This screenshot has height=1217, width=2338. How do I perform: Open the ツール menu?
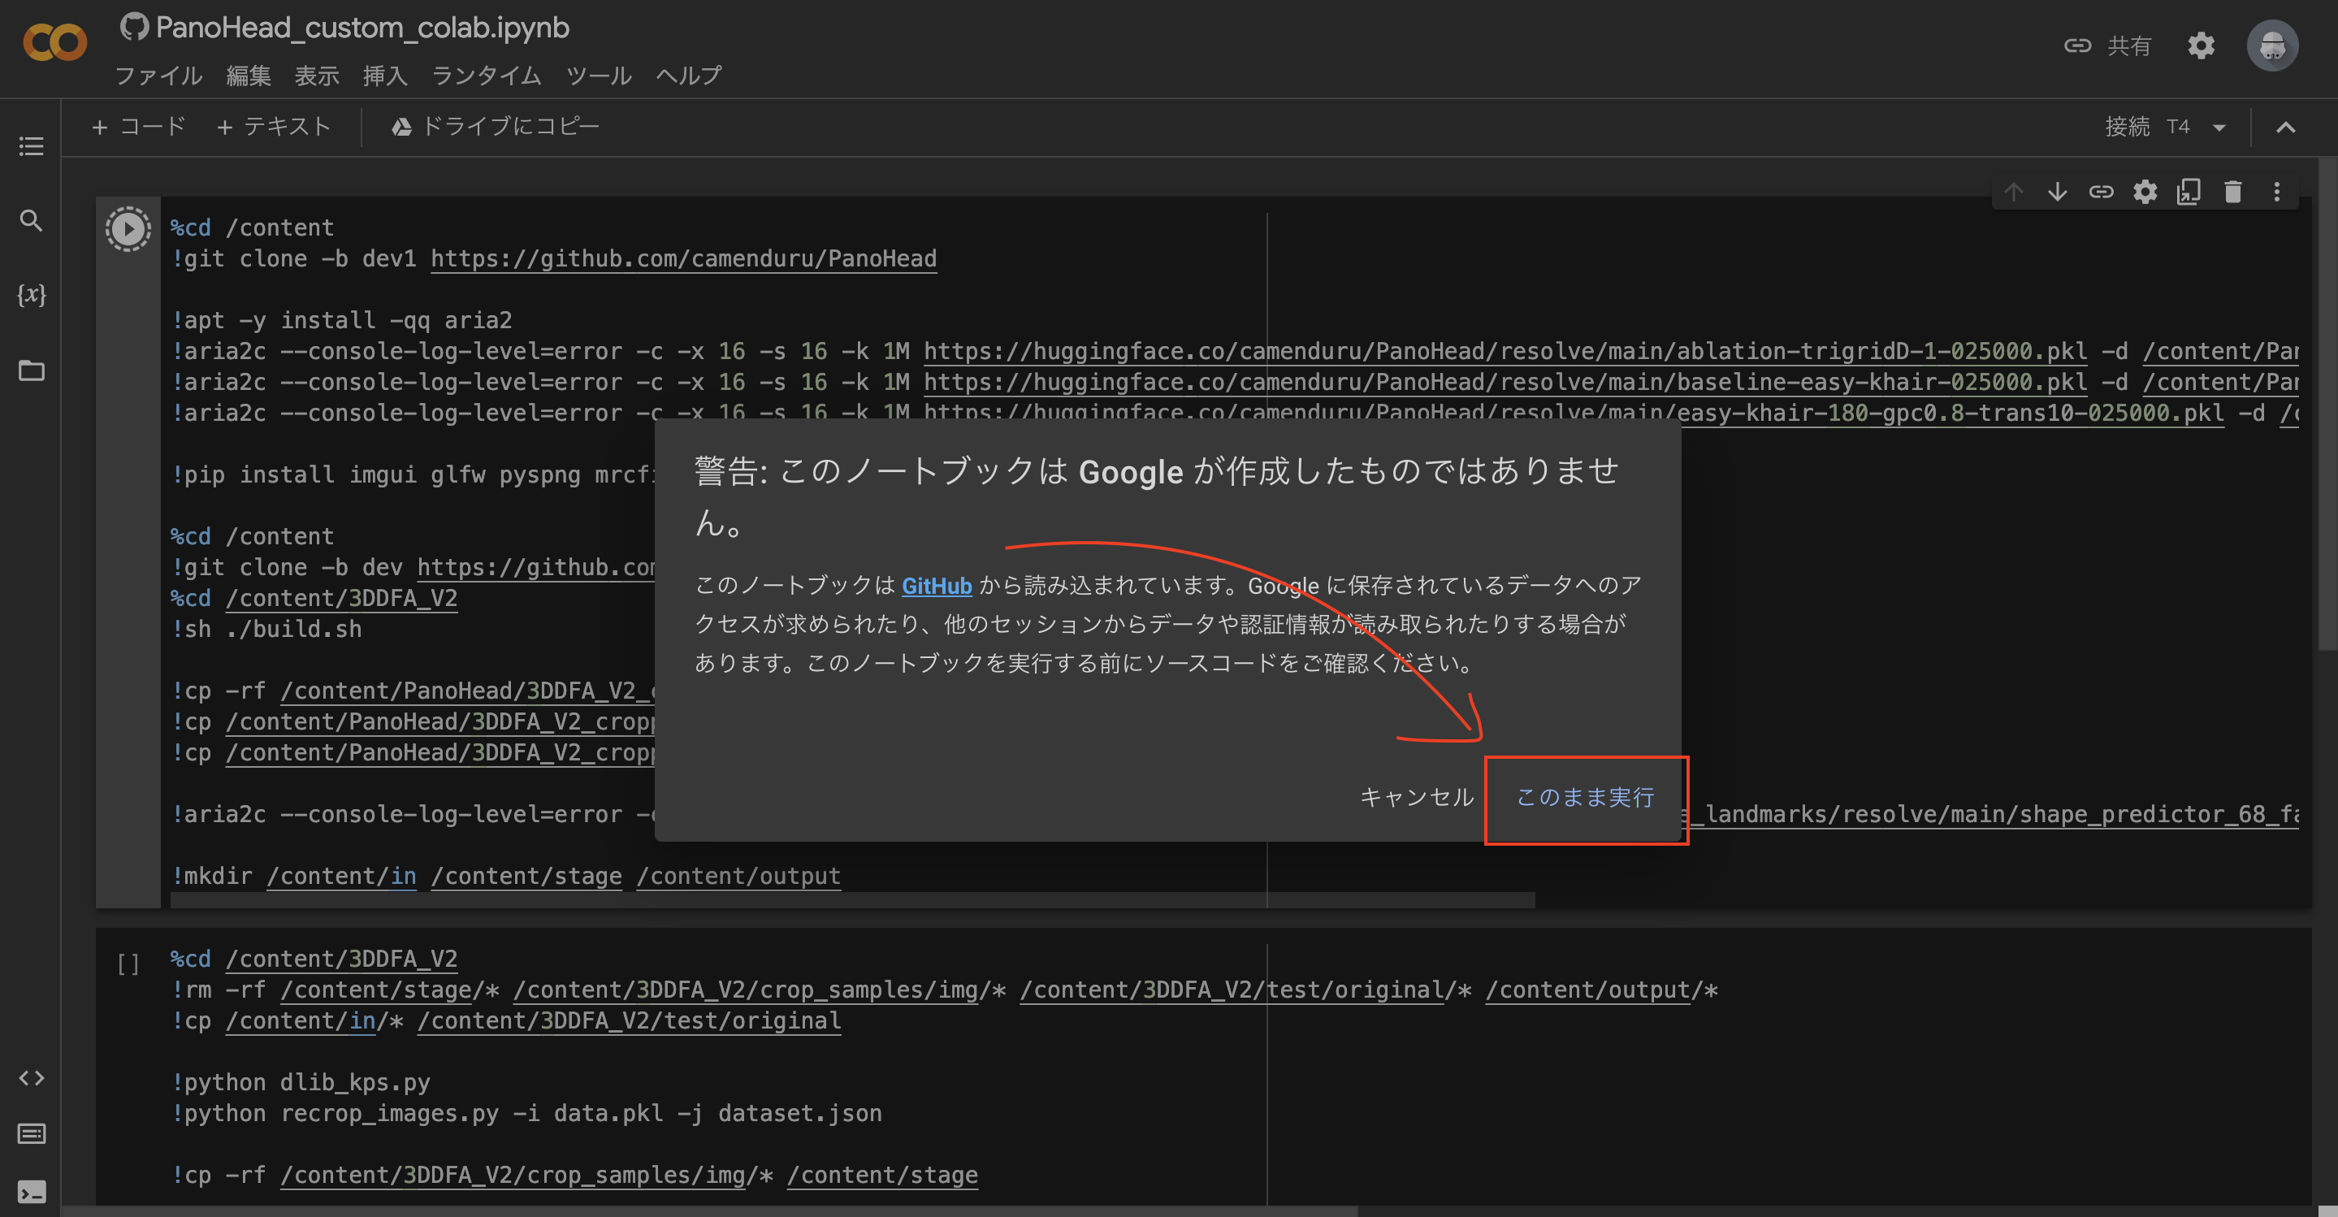point(599,76)
